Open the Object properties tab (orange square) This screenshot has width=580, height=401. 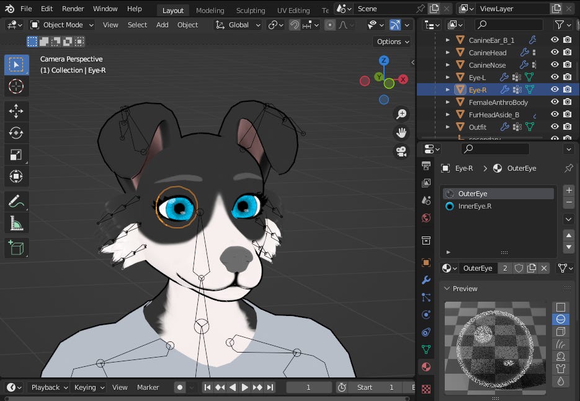pyautogui.click(x=426, y=263)
